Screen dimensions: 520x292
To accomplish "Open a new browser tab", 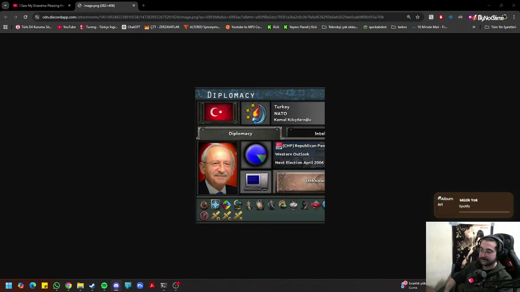I will coord(143,6).
